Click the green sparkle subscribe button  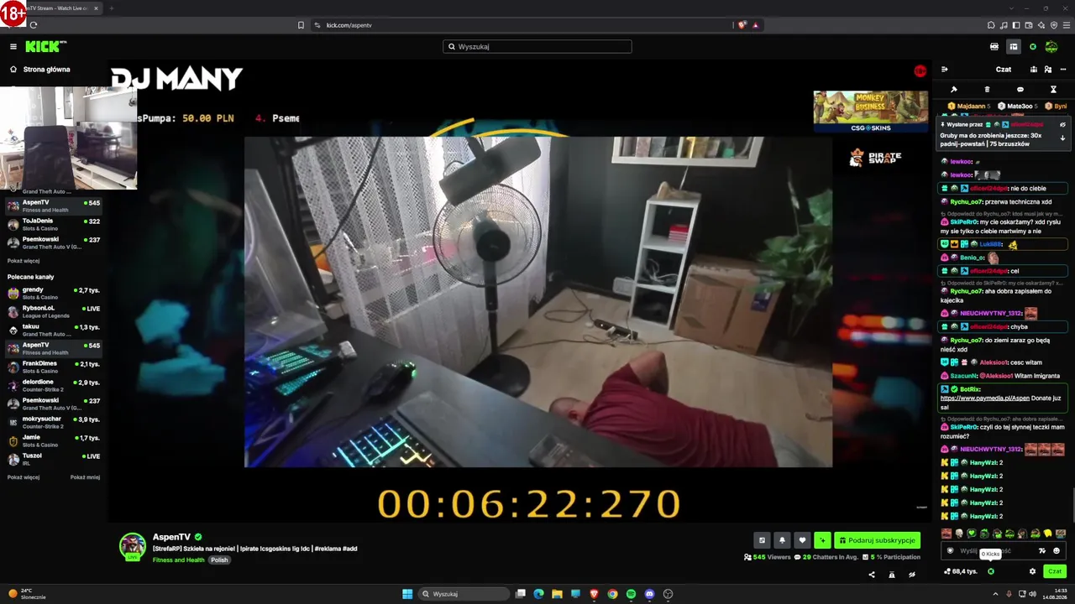click(822, 540)
